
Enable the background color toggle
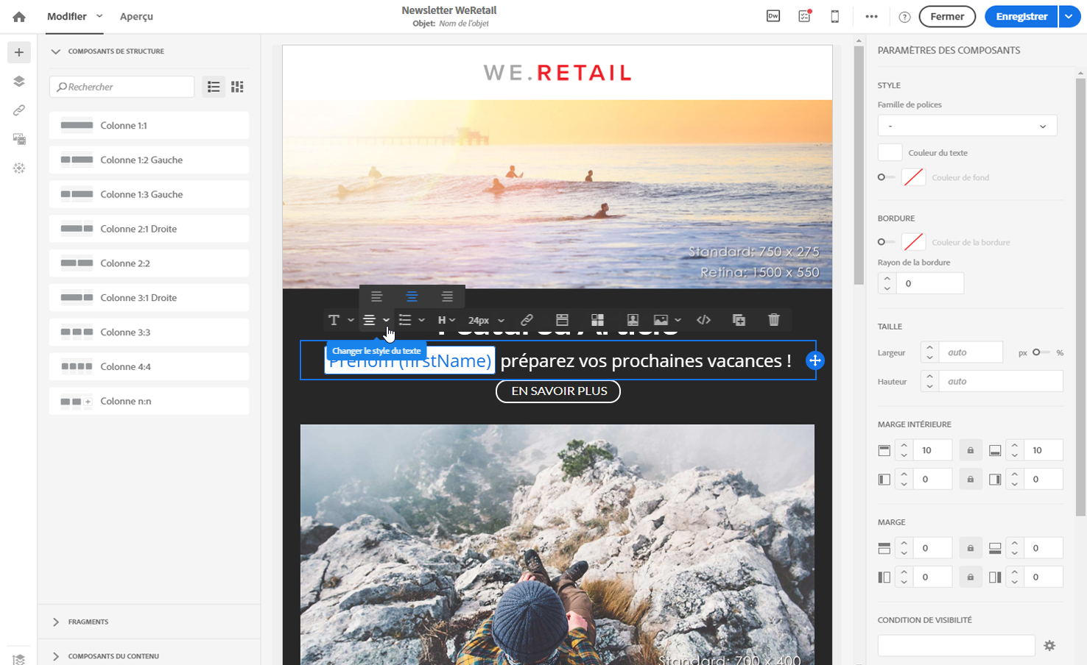[885, 177]
